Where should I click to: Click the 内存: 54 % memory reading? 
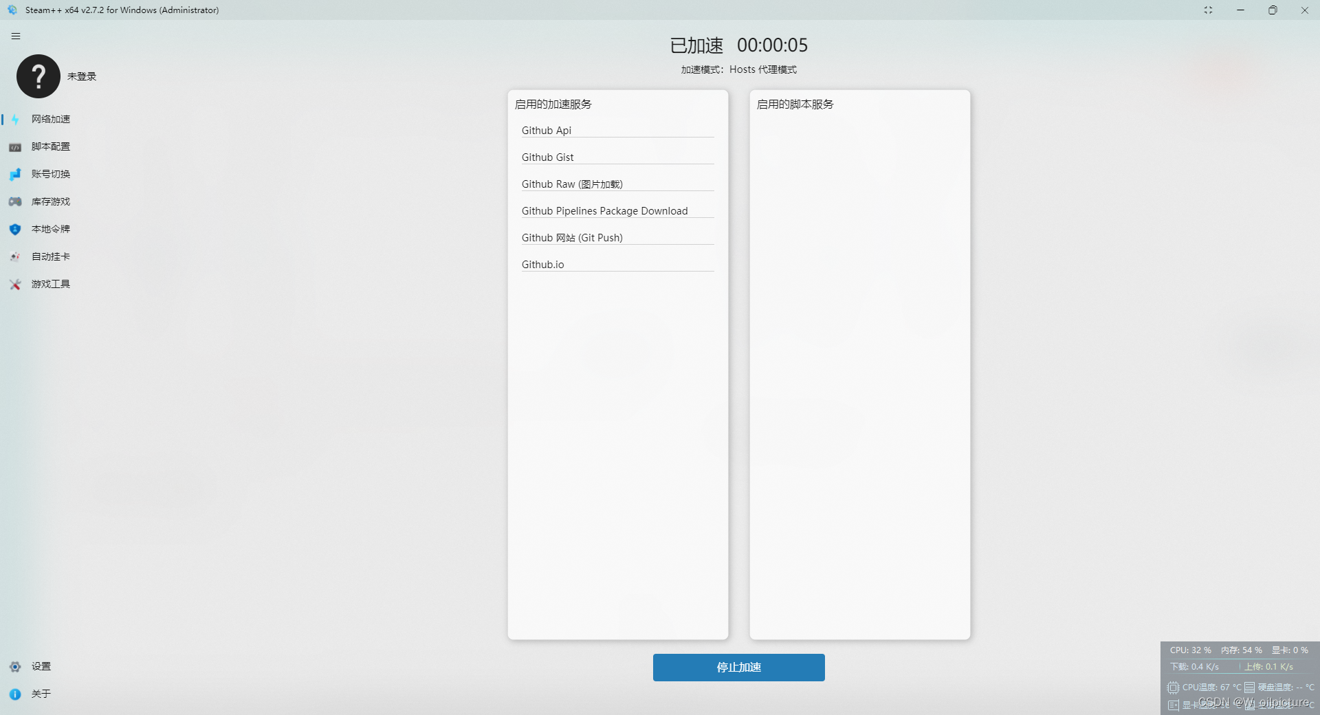point(1242,650)
